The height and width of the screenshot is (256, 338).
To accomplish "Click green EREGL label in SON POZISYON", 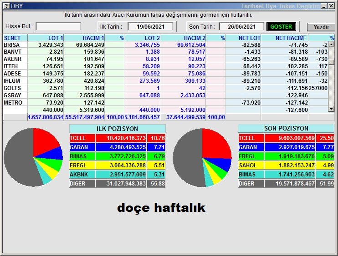I will click(251, 156).
